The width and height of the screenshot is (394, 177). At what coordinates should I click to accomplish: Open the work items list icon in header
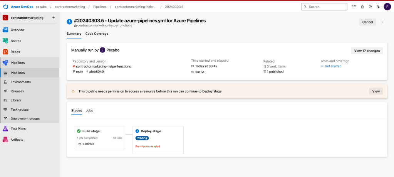coord(354,7)
